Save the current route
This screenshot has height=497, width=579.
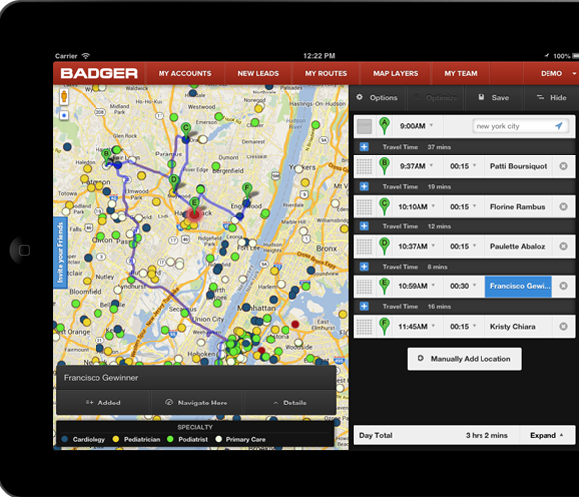(493, 97)
